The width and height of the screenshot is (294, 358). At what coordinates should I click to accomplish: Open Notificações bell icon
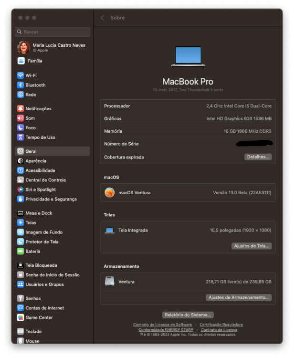coord(21,108)
